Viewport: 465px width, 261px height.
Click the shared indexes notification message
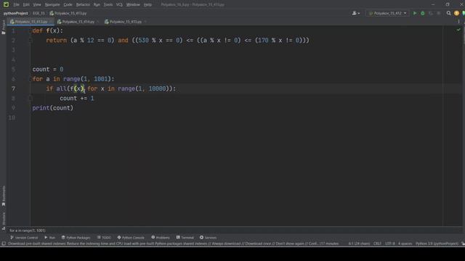coord(173,244)
